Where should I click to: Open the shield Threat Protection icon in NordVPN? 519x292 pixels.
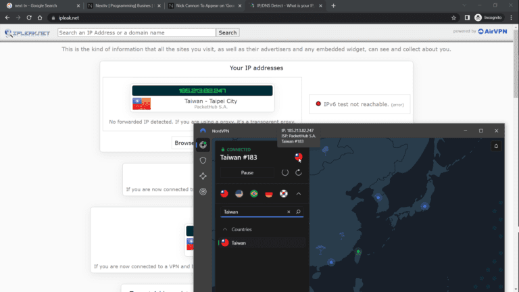click(x=203, y=161)
